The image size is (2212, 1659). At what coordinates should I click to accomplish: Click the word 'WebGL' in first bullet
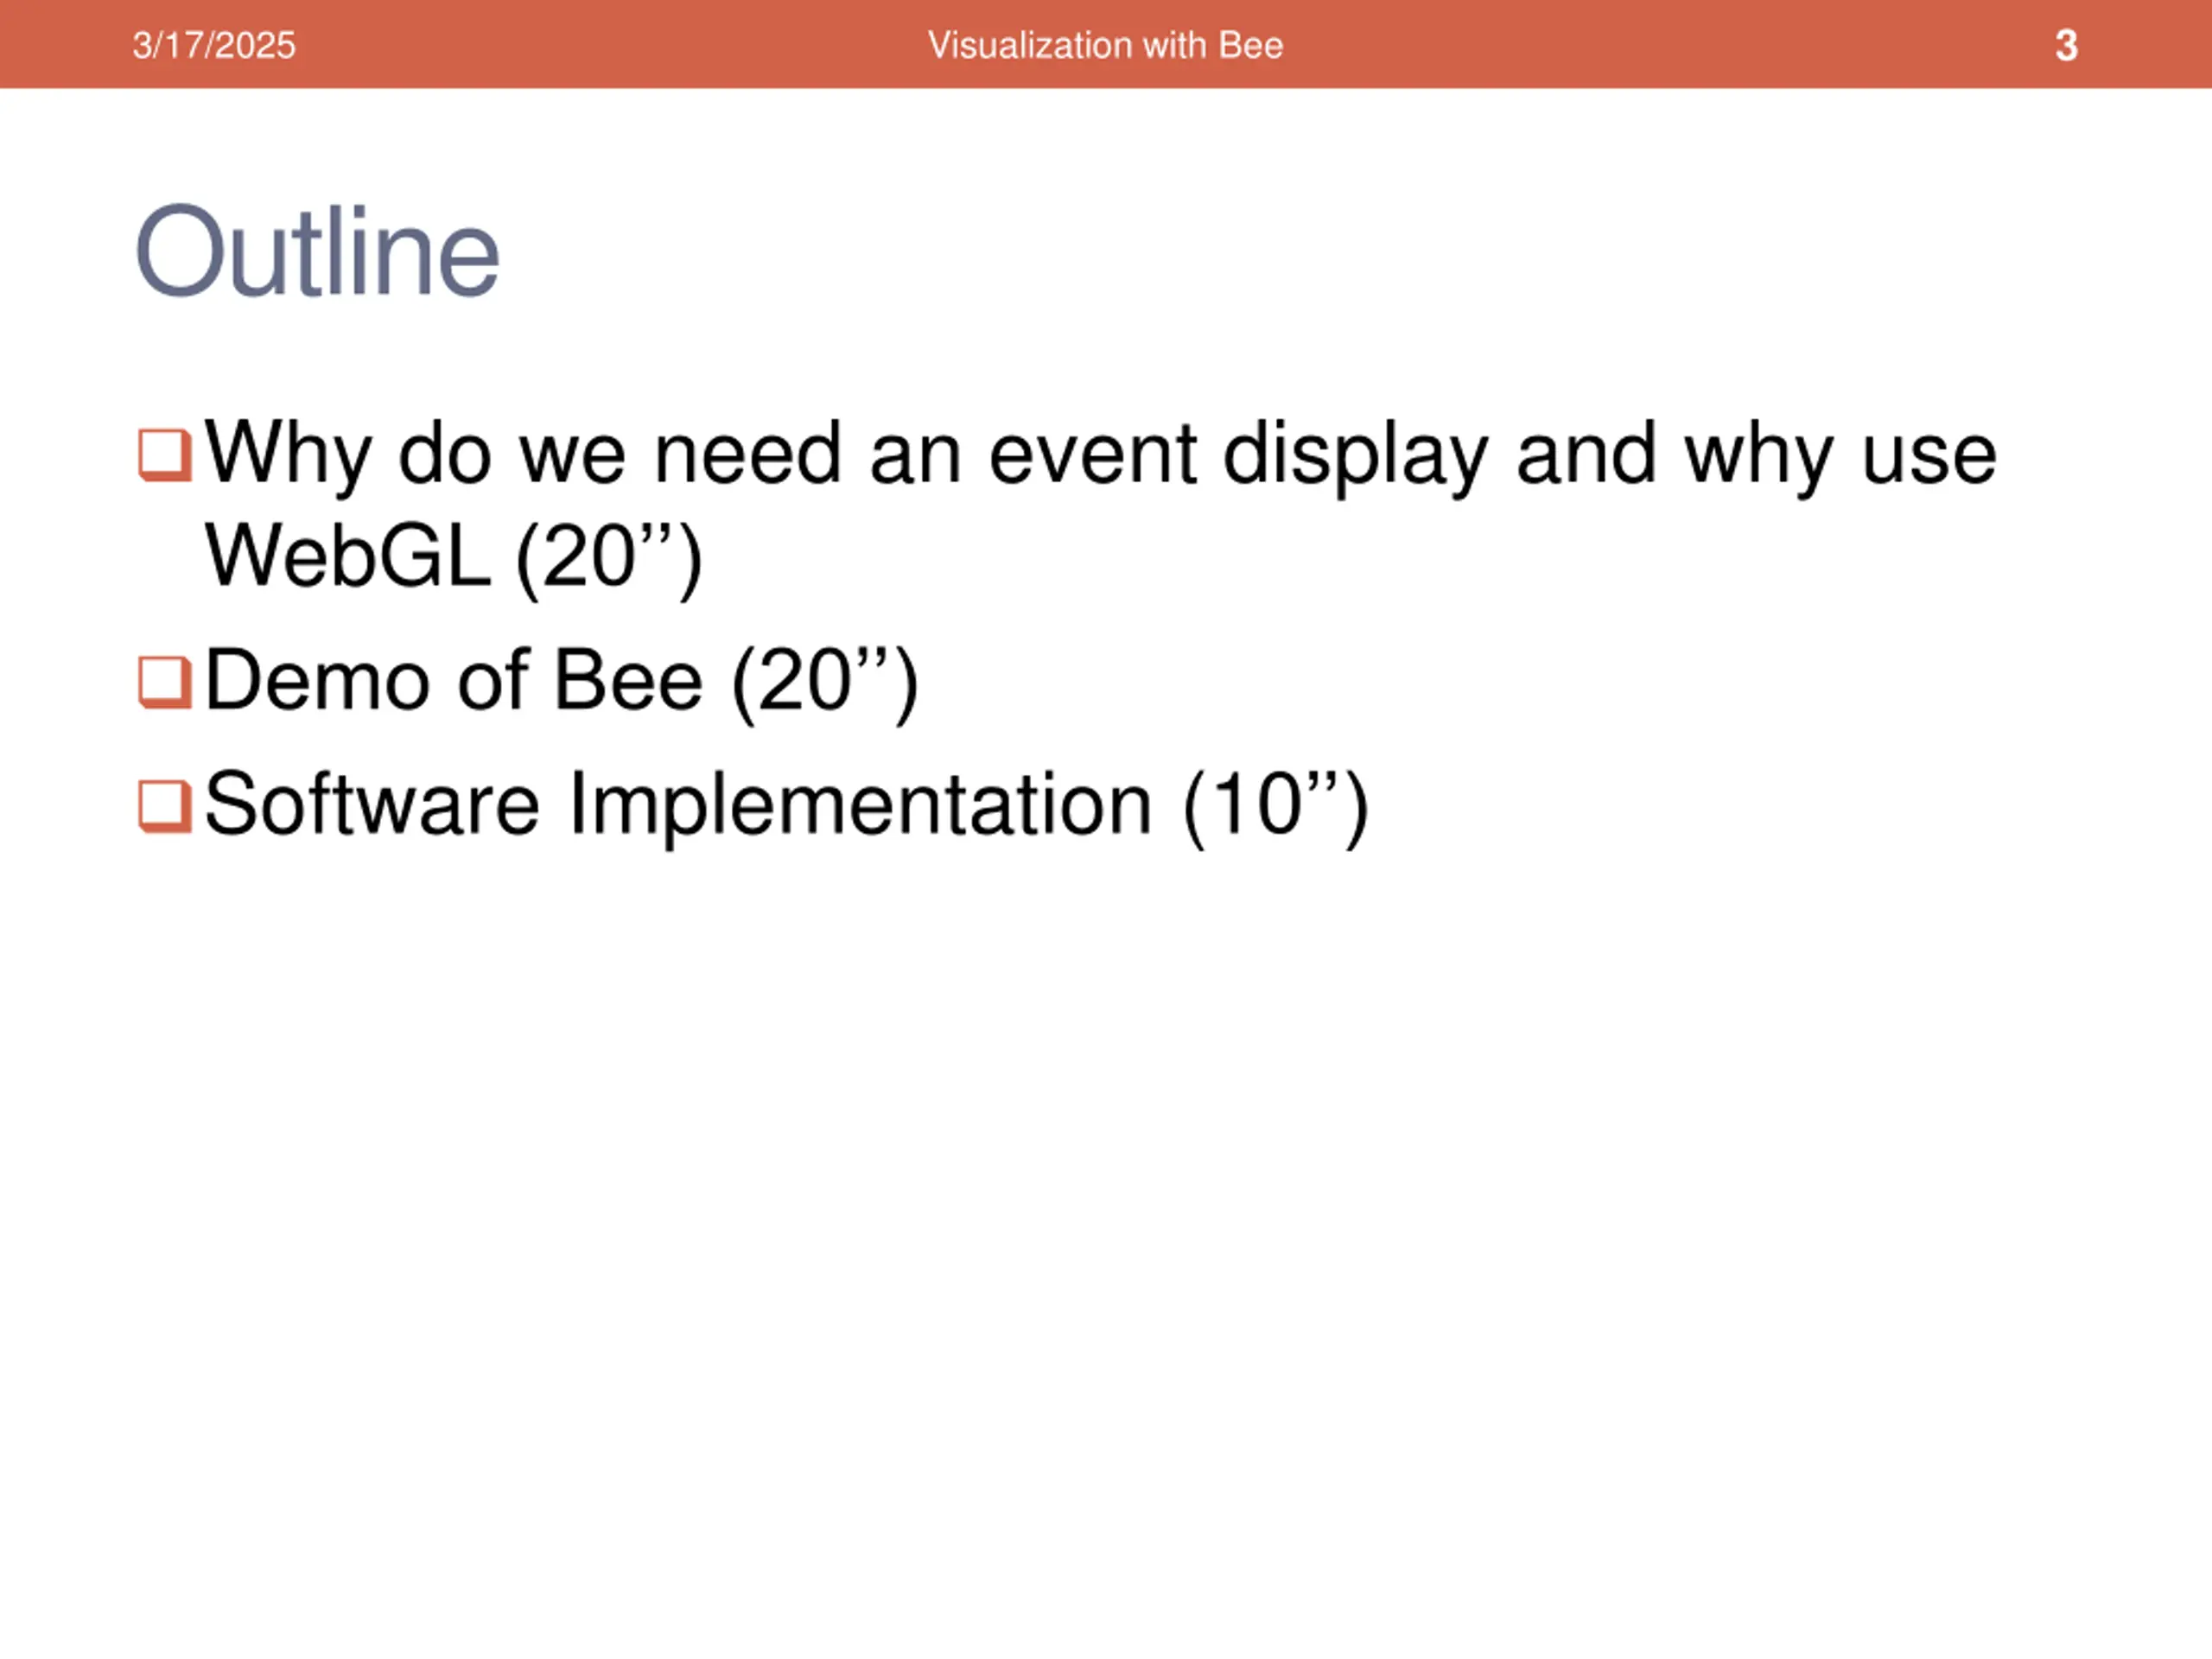(348, 557)
